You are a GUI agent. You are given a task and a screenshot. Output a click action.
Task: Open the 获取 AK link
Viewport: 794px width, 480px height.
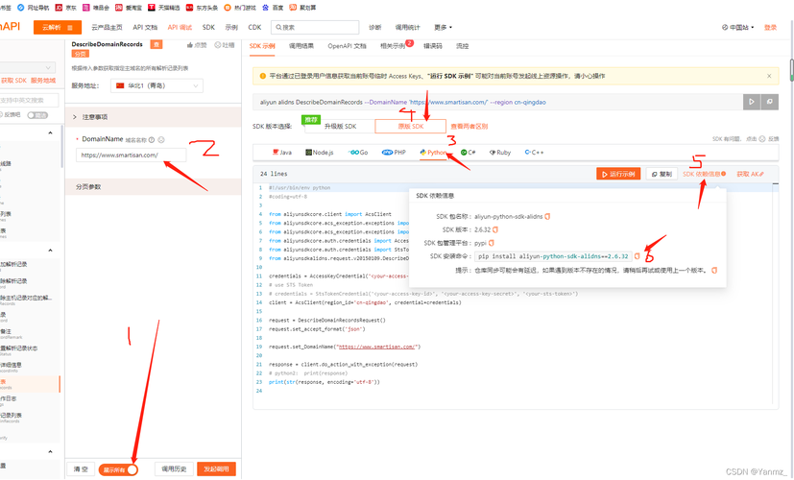point(750,174)
